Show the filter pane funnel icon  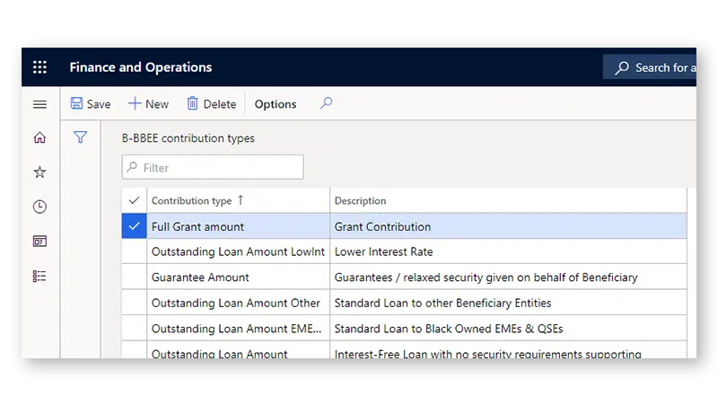(80, 137)
